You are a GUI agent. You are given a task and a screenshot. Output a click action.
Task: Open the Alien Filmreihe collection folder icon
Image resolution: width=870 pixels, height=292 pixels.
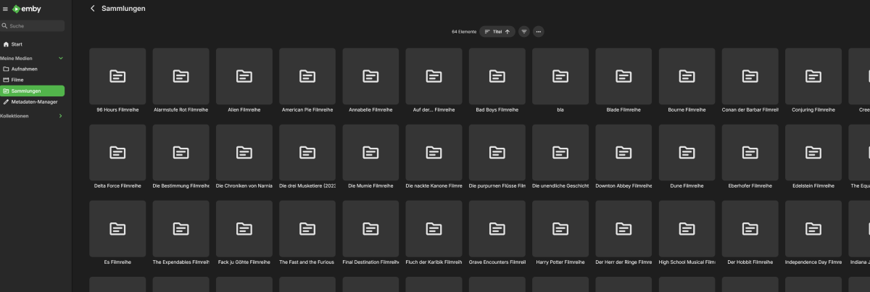[x=244, y=75]
